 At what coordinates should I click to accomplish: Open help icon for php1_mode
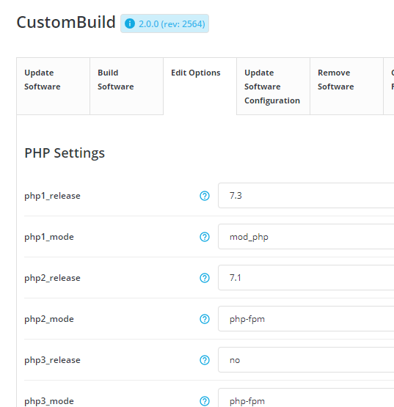pyautogui.click(x=205, y=237)
